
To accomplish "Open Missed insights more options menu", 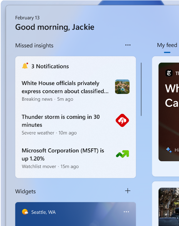I will [x=128, y=45].
